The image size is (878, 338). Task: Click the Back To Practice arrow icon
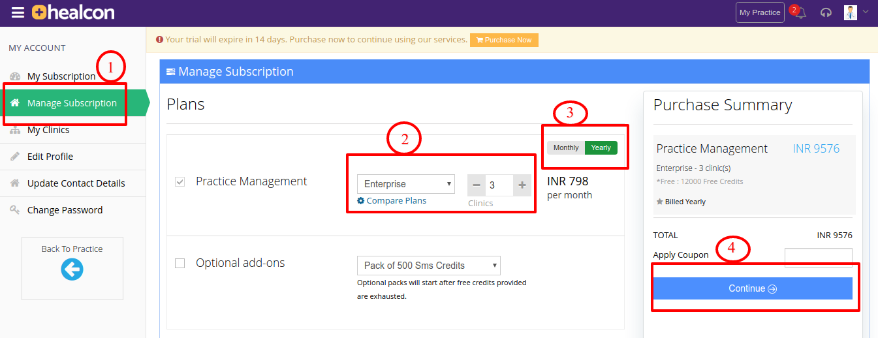click(x=72, y=268)
